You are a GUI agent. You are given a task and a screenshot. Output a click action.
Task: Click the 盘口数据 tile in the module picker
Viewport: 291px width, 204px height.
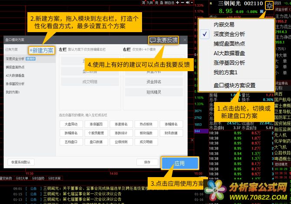coord(96,142)
